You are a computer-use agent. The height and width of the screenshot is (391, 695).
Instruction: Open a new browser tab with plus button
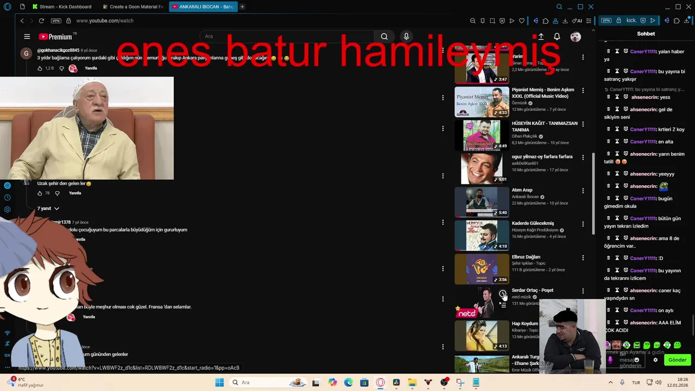tap(242, 7)
